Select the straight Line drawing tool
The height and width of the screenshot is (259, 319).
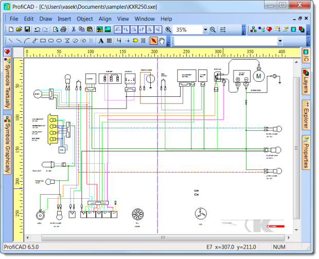point(10,41)
